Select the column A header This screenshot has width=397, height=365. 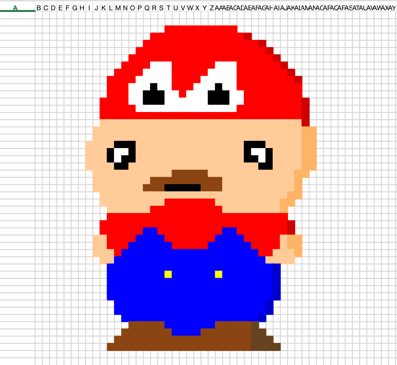pos(18,8)
